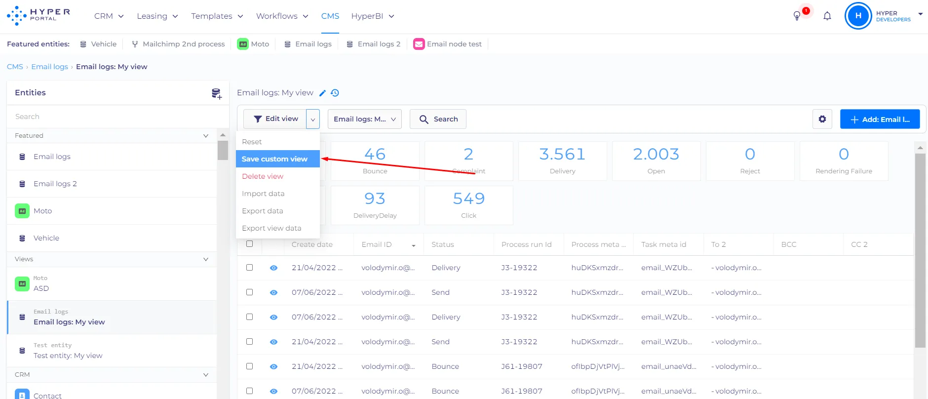Expand the Leasing navigation dropdown
The height and width of the screenshot is (399, 928).
tap(157, 16)
